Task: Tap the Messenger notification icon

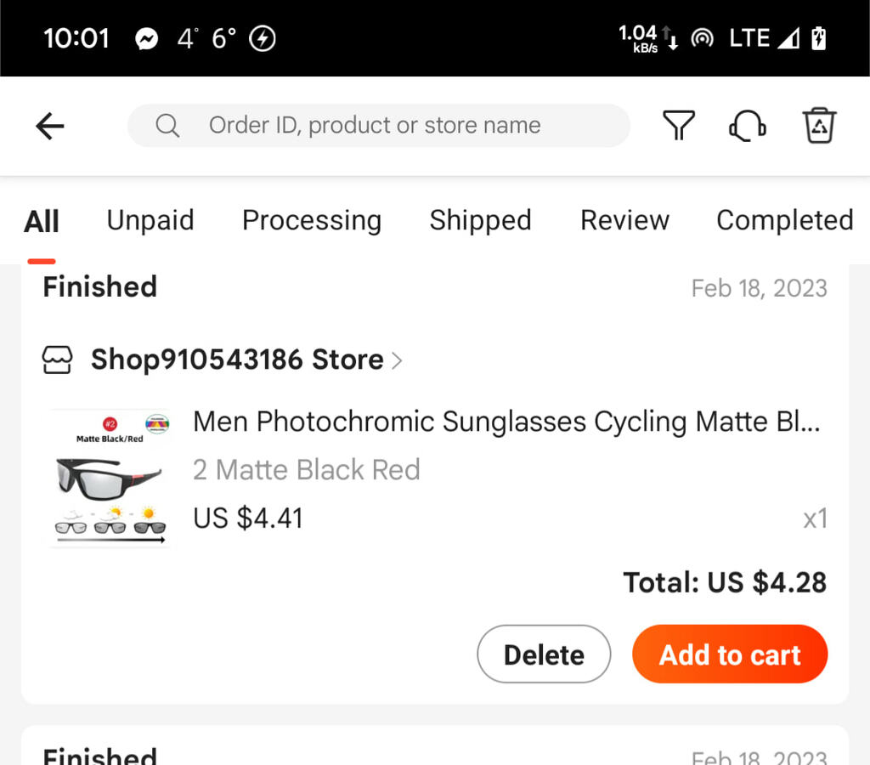Action: (147, 39)
